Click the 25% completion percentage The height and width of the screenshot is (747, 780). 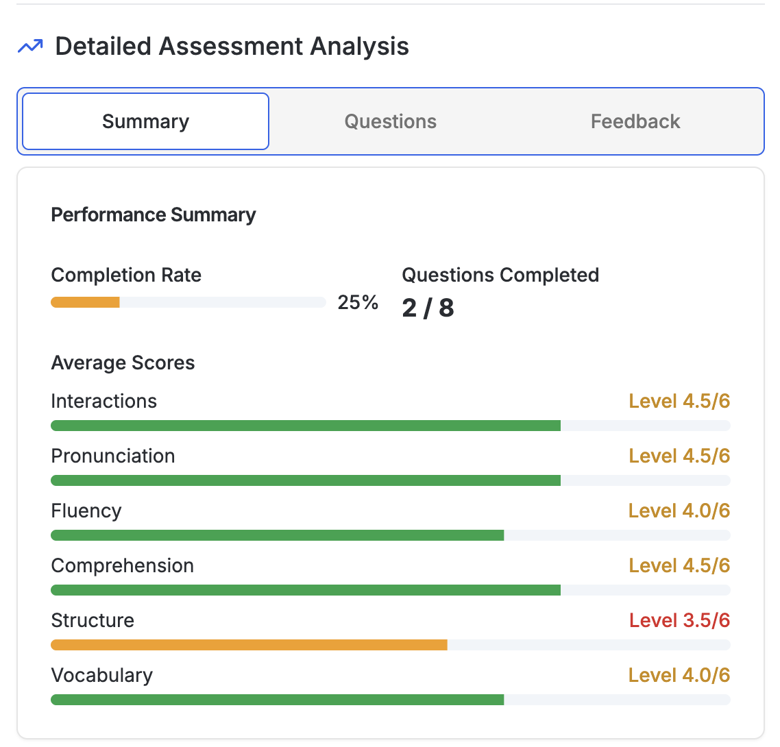[357, 302]
